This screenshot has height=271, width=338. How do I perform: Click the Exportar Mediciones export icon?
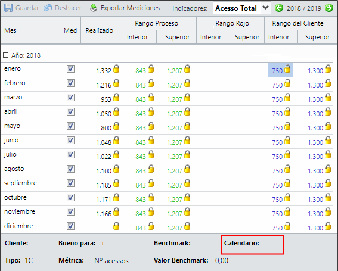tap(94, 8)
